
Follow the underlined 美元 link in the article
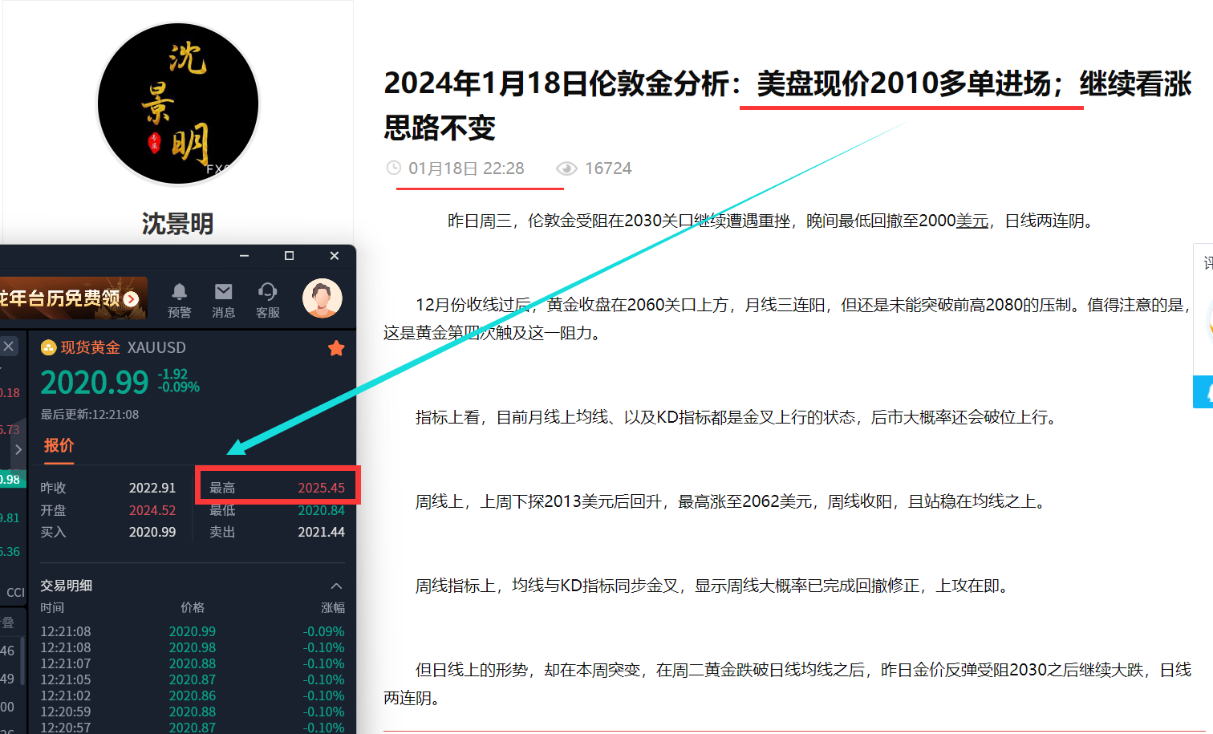pyautogui.click(x=972, y=221)
